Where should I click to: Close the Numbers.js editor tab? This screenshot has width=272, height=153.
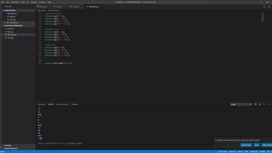coord(99,7)
